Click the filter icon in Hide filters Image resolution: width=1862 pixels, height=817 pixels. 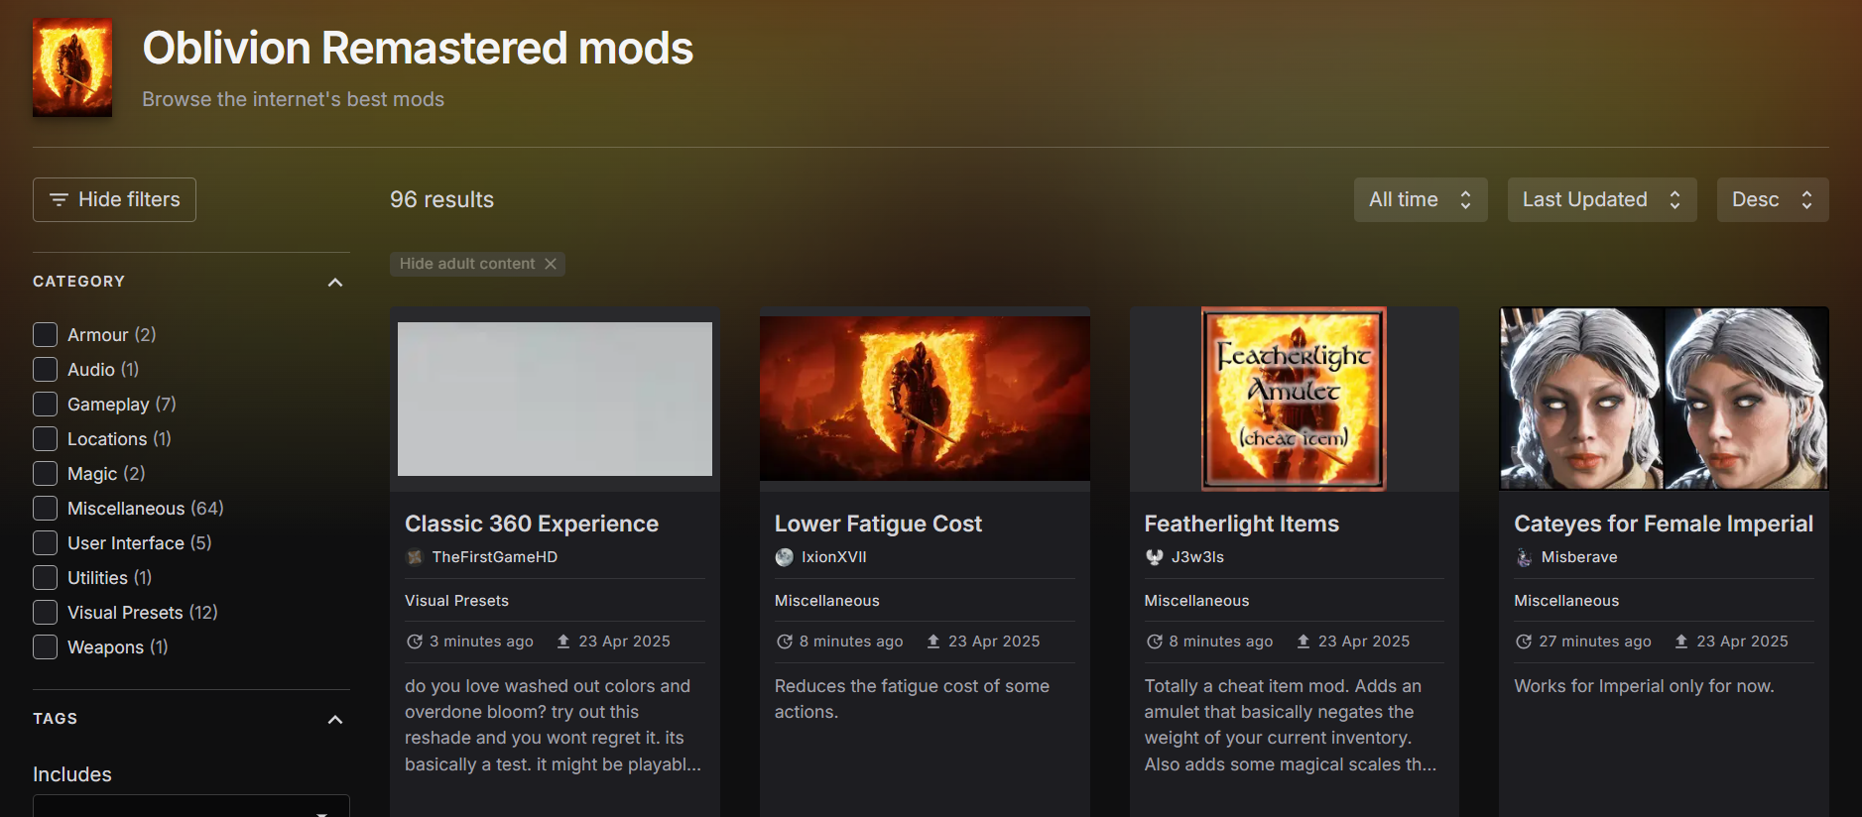coord(59,199)
